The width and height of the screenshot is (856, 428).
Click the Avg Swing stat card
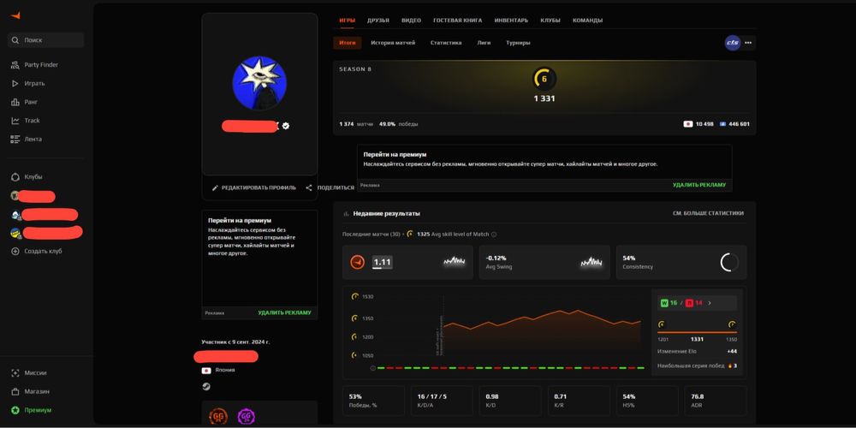(544, 262)
